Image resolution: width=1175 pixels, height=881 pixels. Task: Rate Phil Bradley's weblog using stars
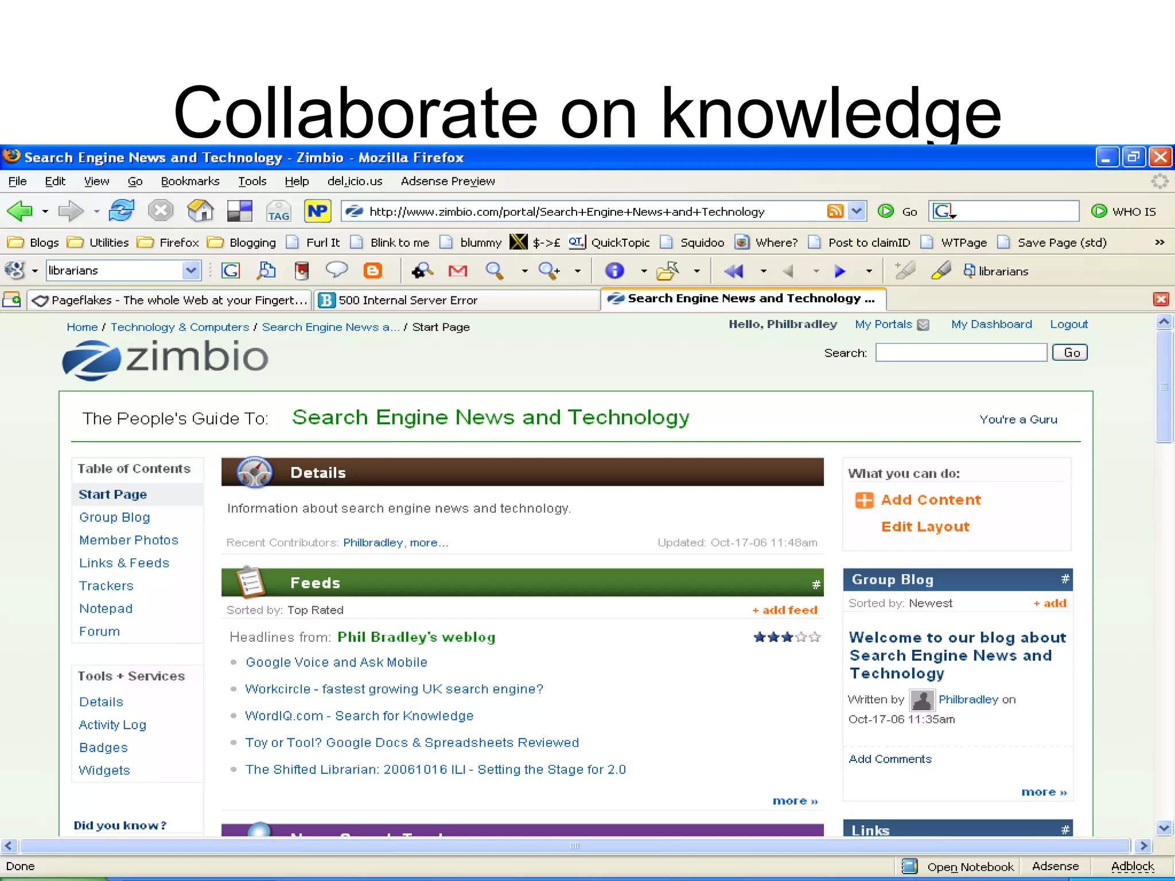tap(787, 637)
